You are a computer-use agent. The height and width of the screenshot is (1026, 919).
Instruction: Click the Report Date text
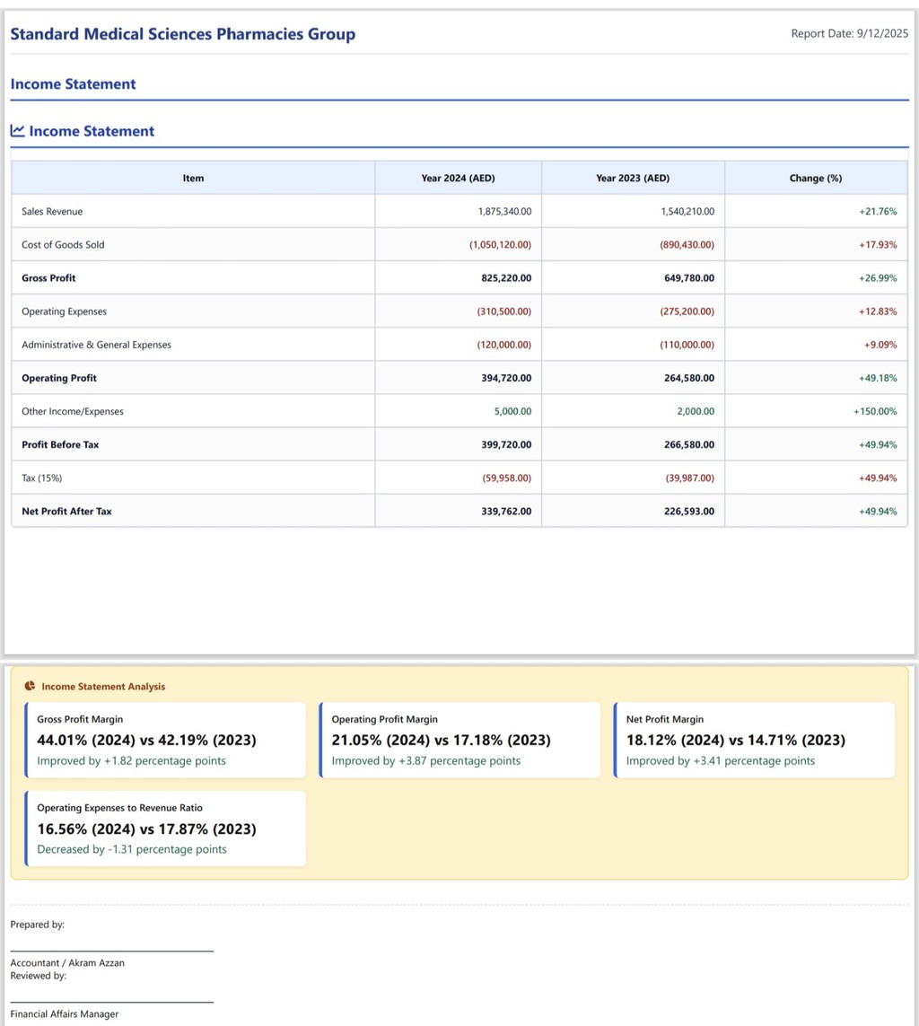849,33
